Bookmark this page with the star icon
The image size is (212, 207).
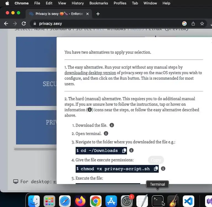(x=202, y=24)
